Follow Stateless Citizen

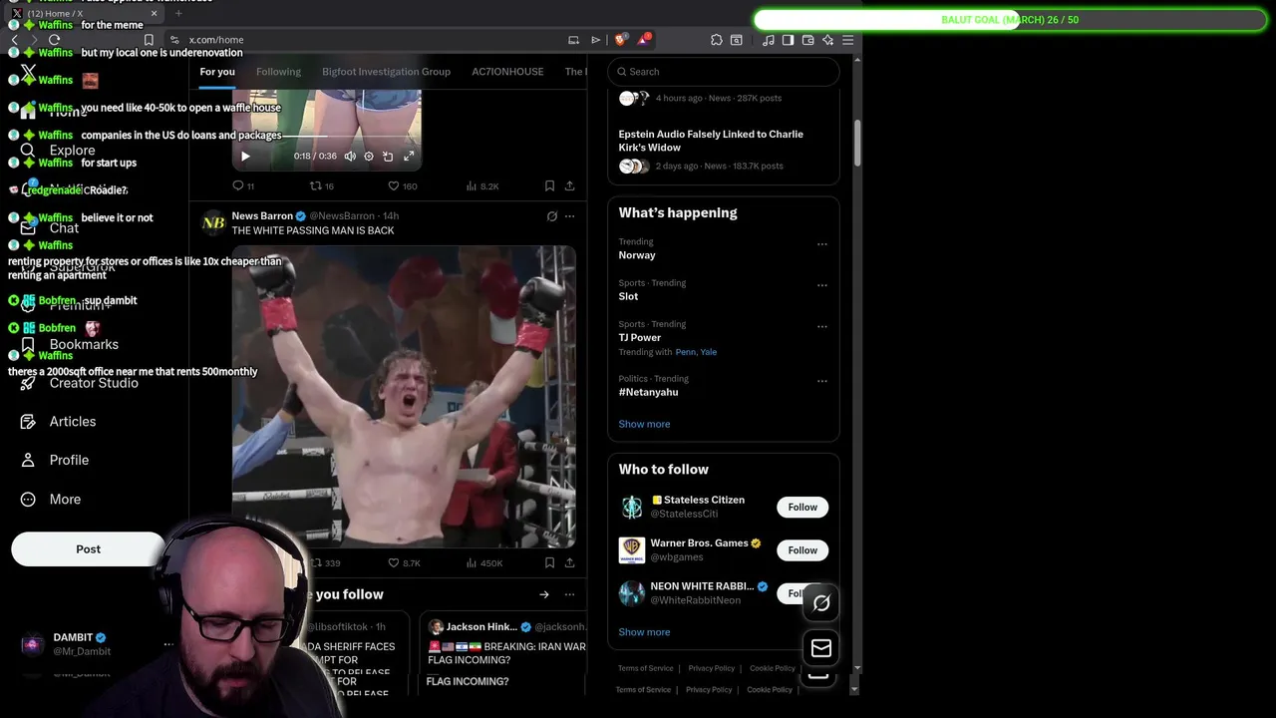click(802, 507)
